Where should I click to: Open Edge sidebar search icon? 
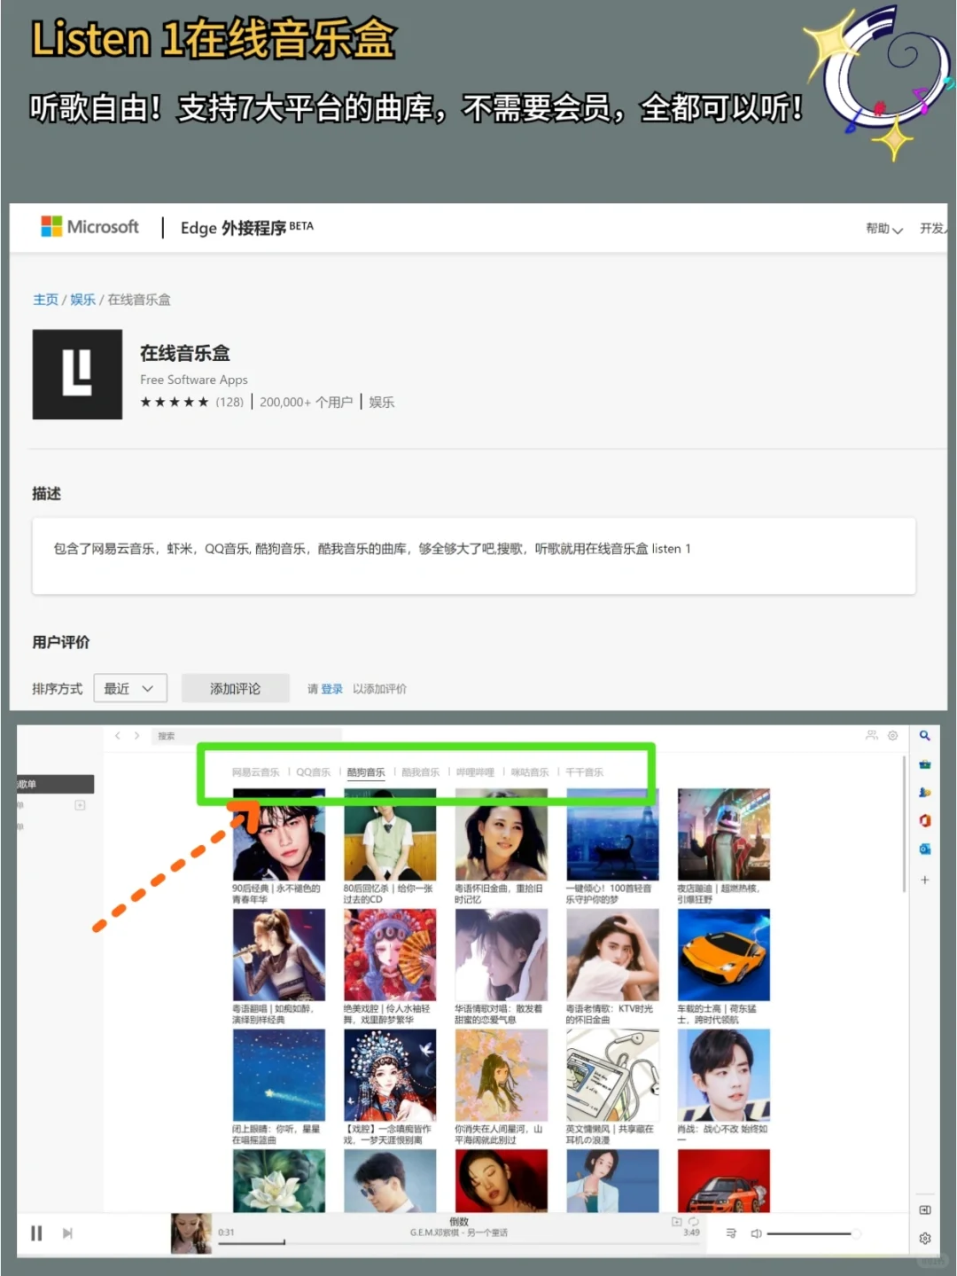[924, 736]
